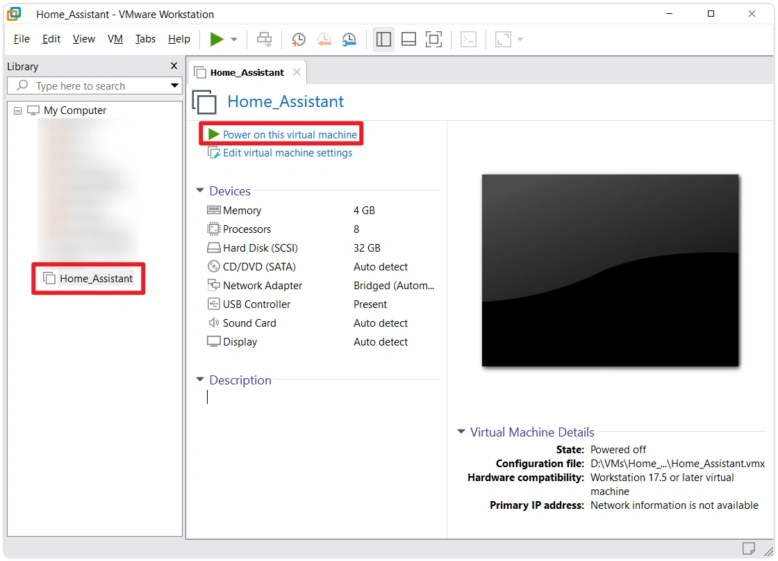Select the Sound Card device
778x561 pixels.
[x=320, y=323]
